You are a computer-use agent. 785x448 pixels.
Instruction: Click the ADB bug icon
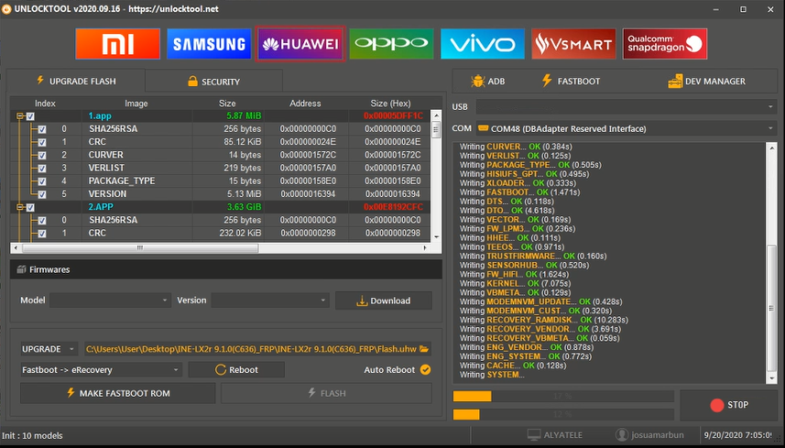tap(477, 81)
